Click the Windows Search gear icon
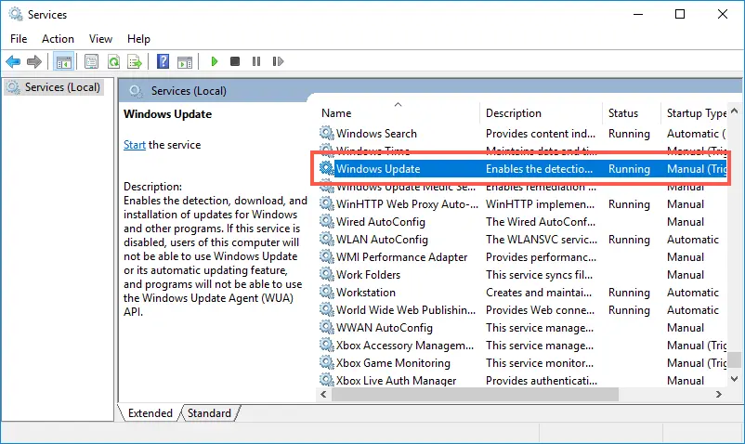 (x=326, y=133)
